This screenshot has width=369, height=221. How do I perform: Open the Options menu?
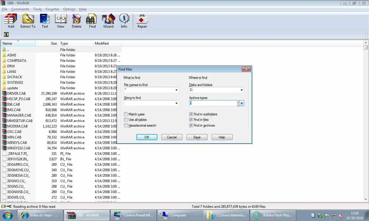(69, 9)
